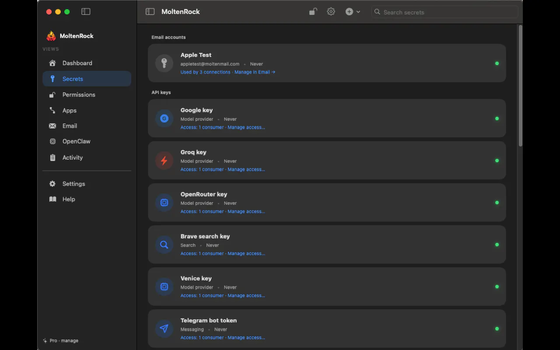Click the 'Apple Test' title text

pyautogui.click(x=196, y=55)
